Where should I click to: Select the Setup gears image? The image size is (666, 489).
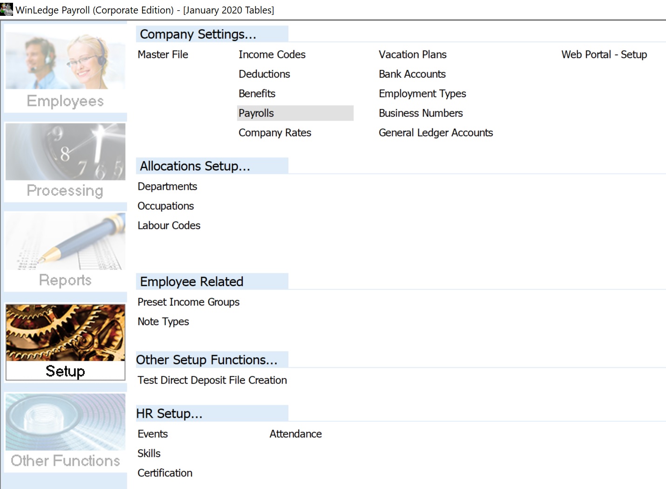pos(65,333)
